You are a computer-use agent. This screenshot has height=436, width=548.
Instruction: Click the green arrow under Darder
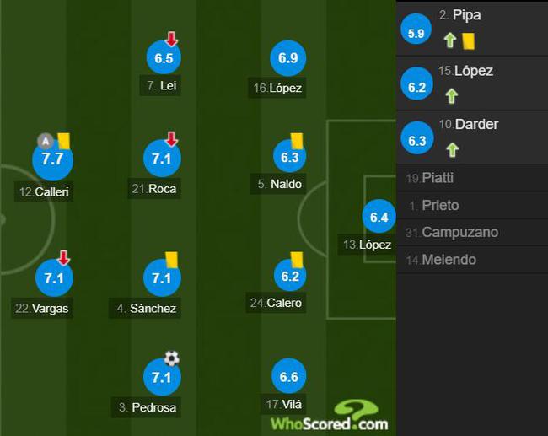click(452, 149)
